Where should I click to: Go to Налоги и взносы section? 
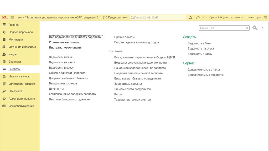19,76
